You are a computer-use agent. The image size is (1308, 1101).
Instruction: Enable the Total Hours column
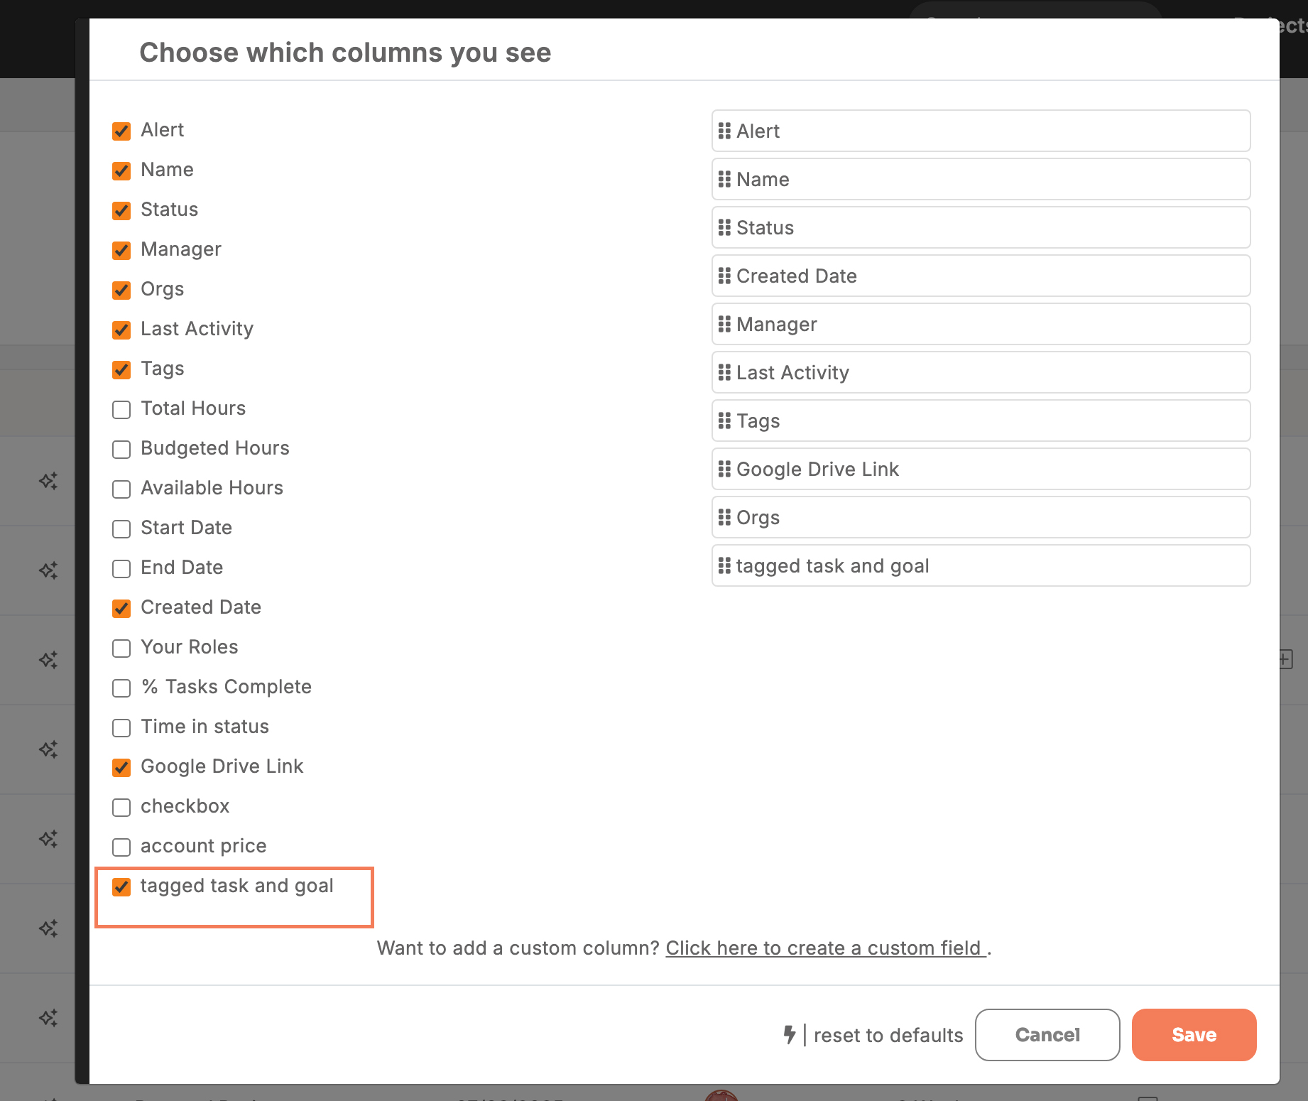point(121,409)
